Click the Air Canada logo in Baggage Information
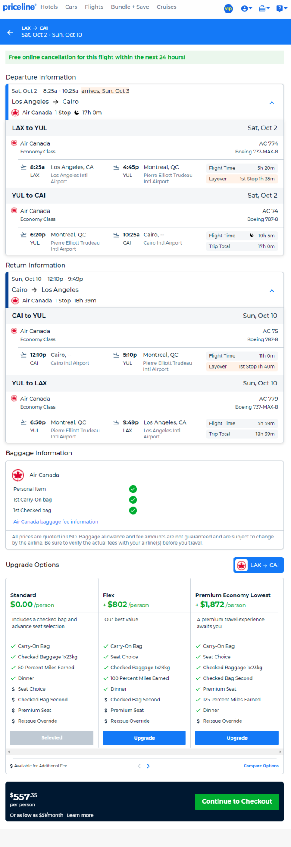 (18, 475)
